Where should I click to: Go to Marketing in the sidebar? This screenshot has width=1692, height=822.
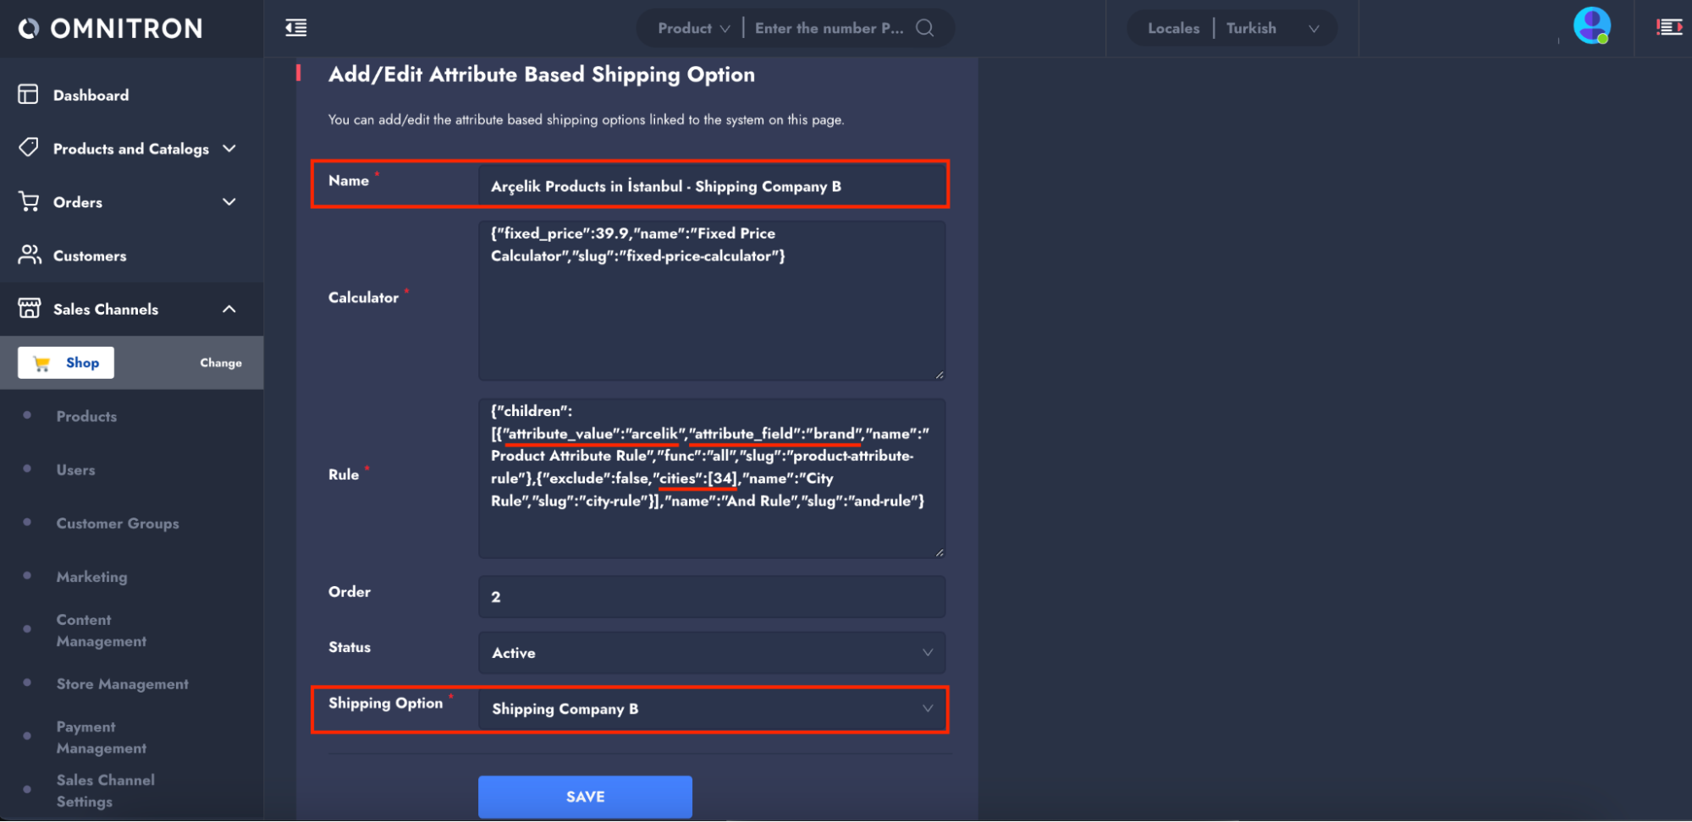91,577
